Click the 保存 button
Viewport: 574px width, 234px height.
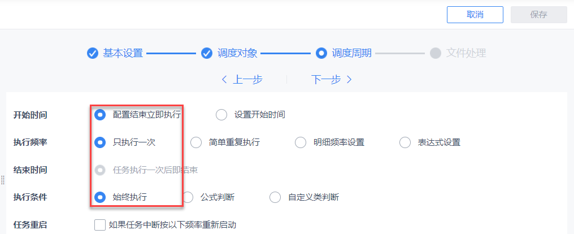(x=538, y=15)
